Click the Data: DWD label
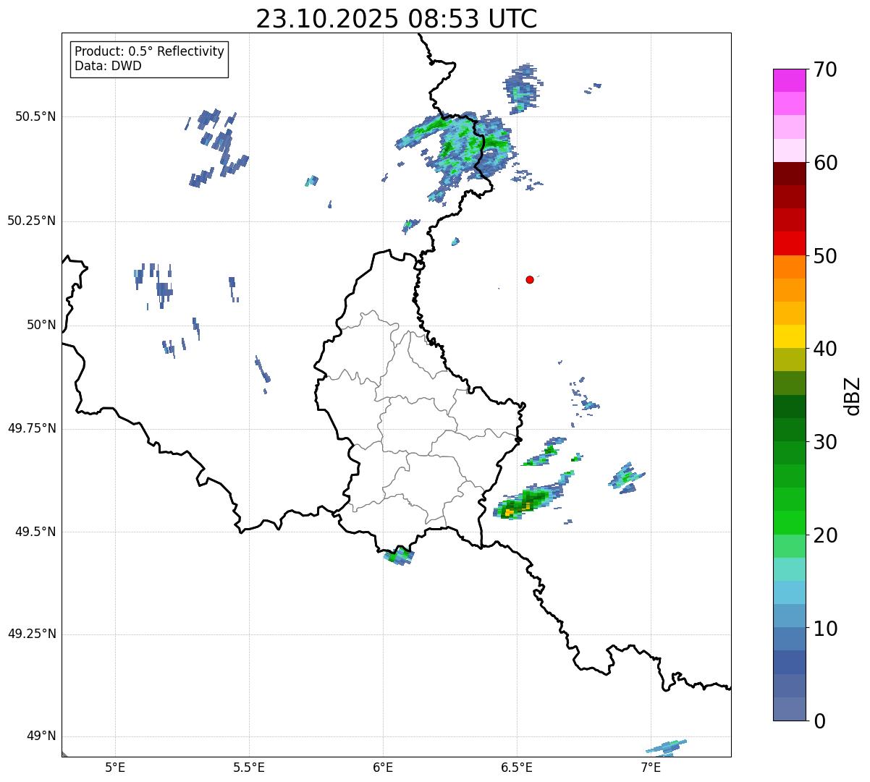 coord(108,66)
